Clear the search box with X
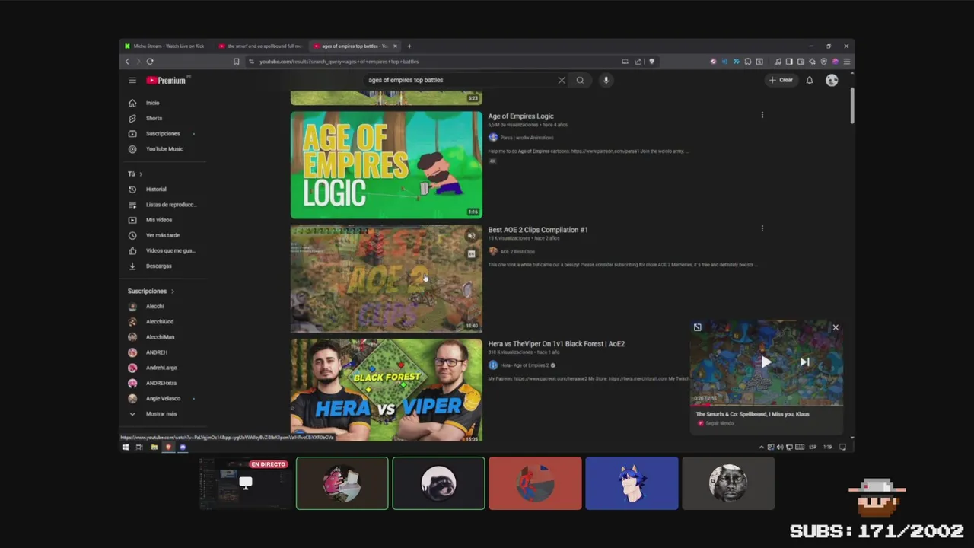This screenshot has height=548, width=974. click(562, 80)
